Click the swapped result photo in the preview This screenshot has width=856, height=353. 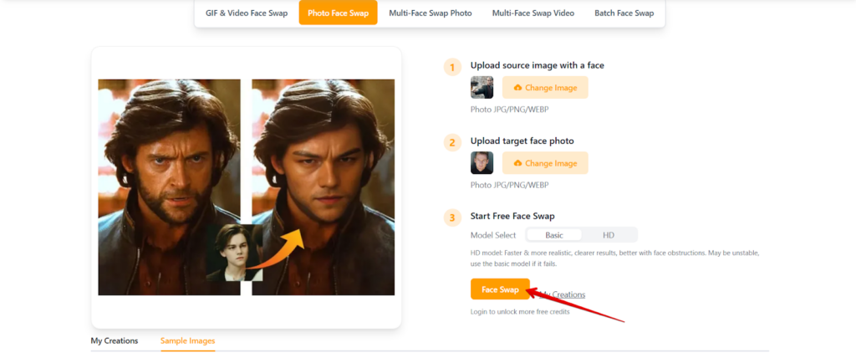(324, 187)
